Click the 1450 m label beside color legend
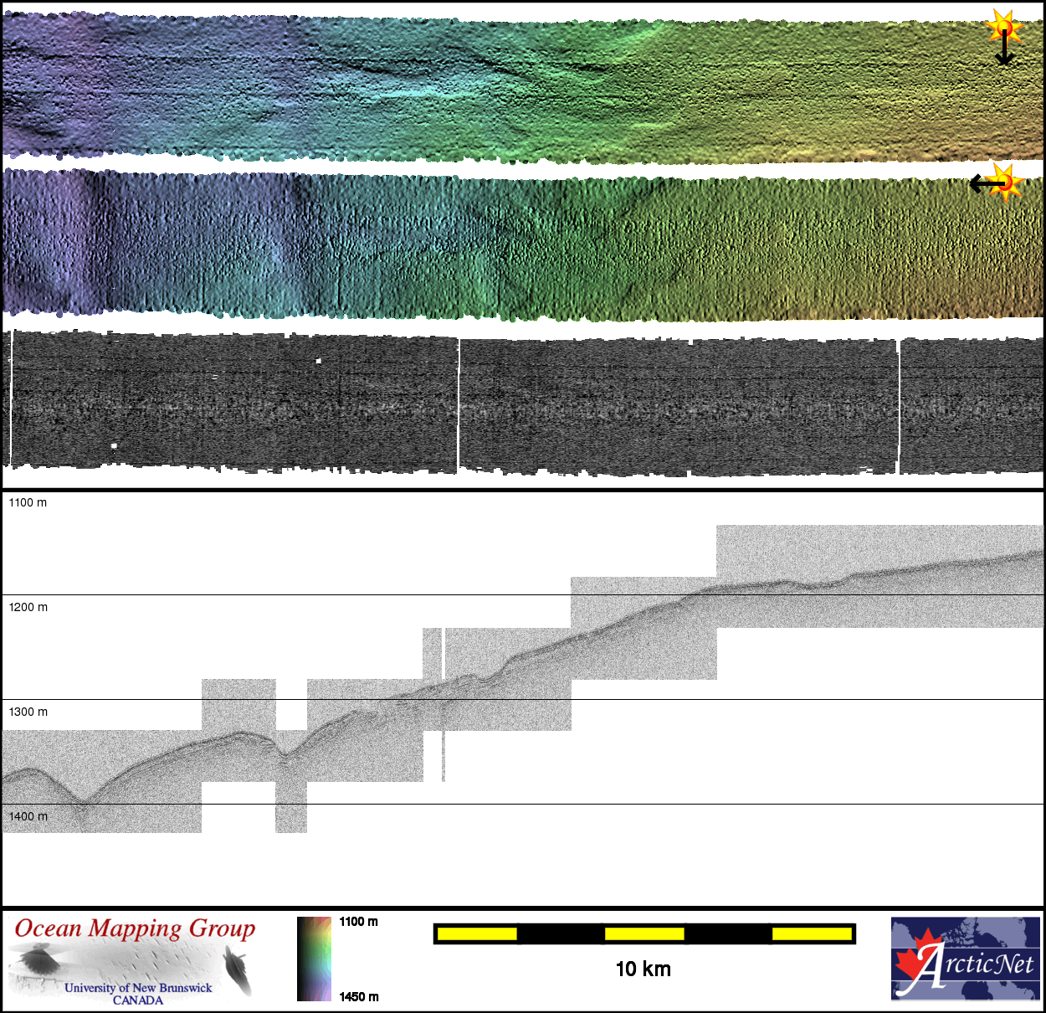 click(358, 996)
